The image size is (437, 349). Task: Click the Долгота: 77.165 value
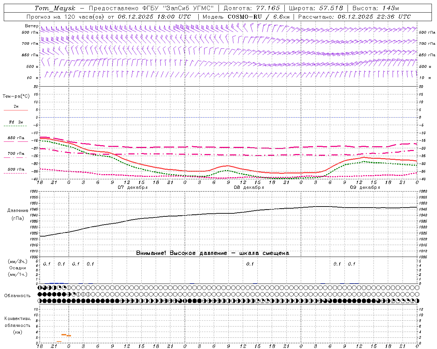pos(252,8)
